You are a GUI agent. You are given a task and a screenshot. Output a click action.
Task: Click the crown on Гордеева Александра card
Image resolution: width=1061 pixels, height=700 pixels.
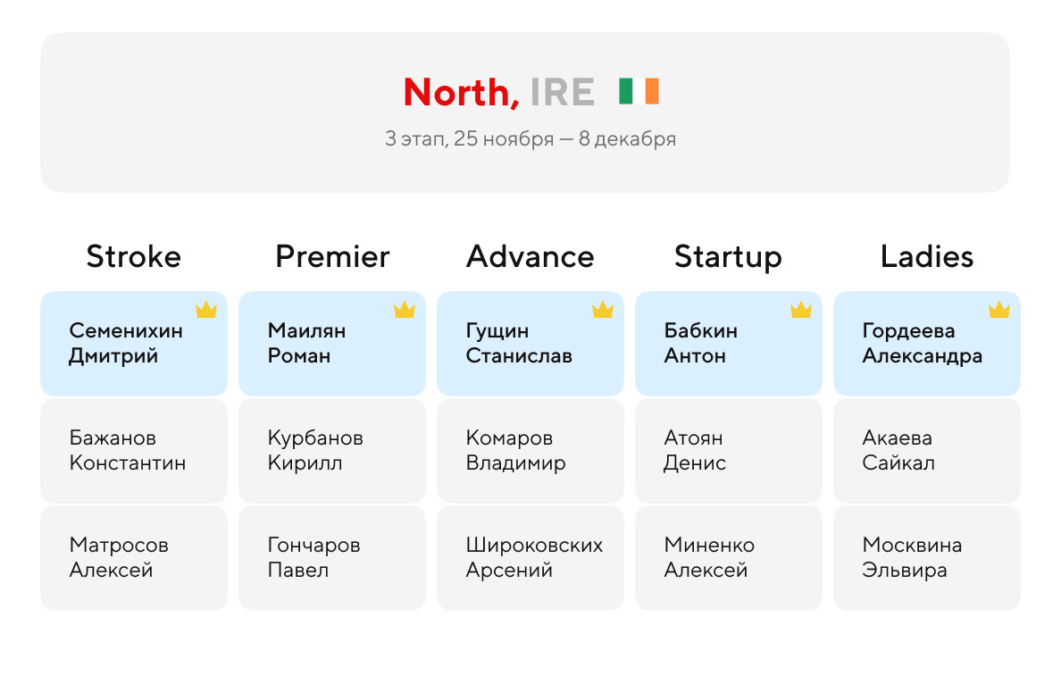point(999,310)
